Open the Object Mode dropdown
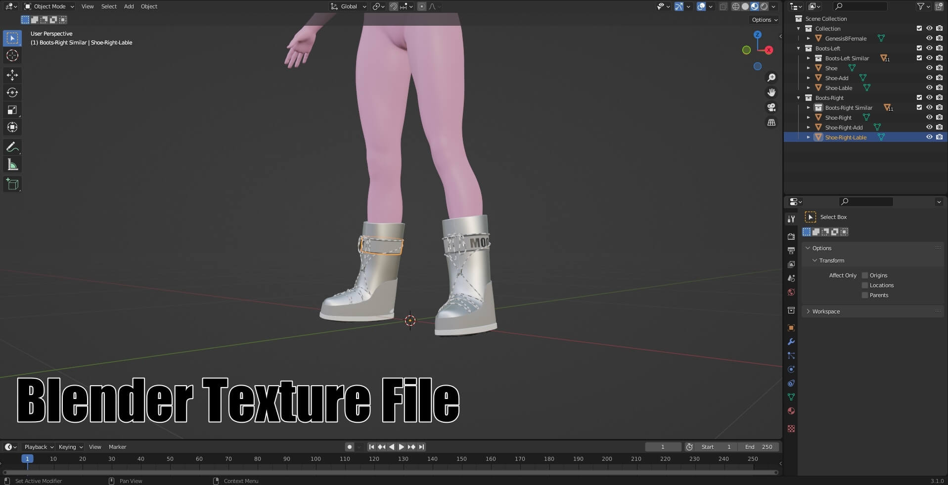The image size is (948, 485). [49, 6]
